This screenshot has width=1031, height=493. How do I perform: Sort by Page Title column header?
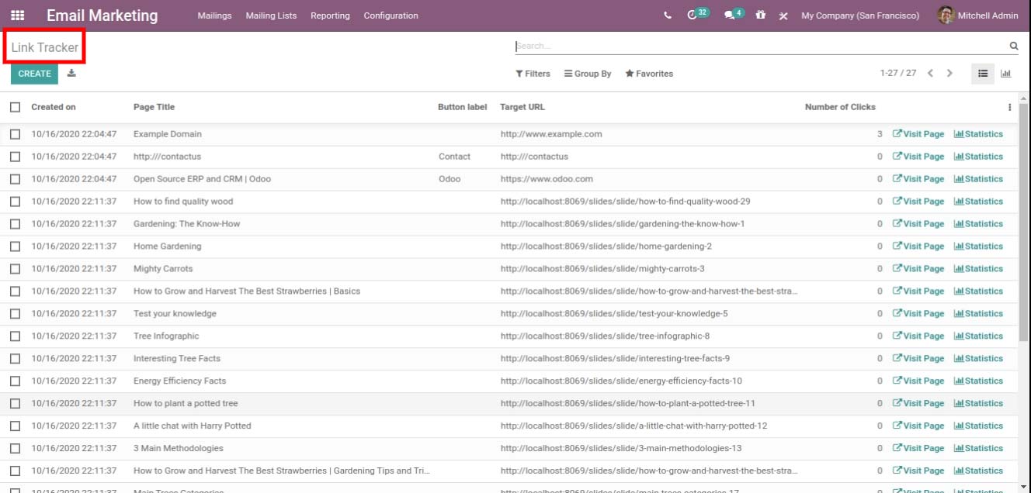pos(154,108)
